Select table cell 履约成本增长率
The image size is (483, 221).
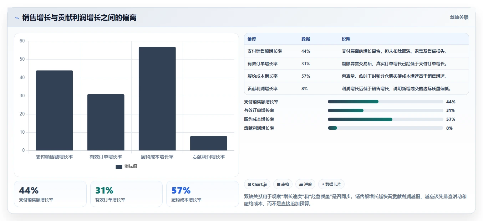pos(263,76)
